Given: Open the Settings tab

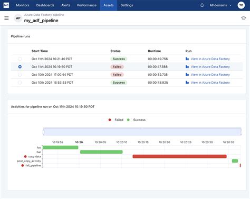Looking at the screenshot, I should tap(127, 5).
